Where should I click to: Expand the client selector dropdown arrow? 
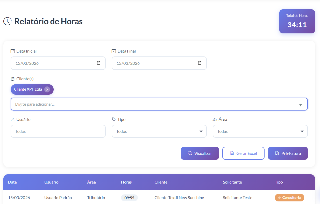[300, 105]
